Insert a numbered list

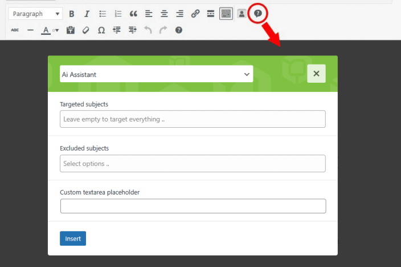(x=118, y=14)
